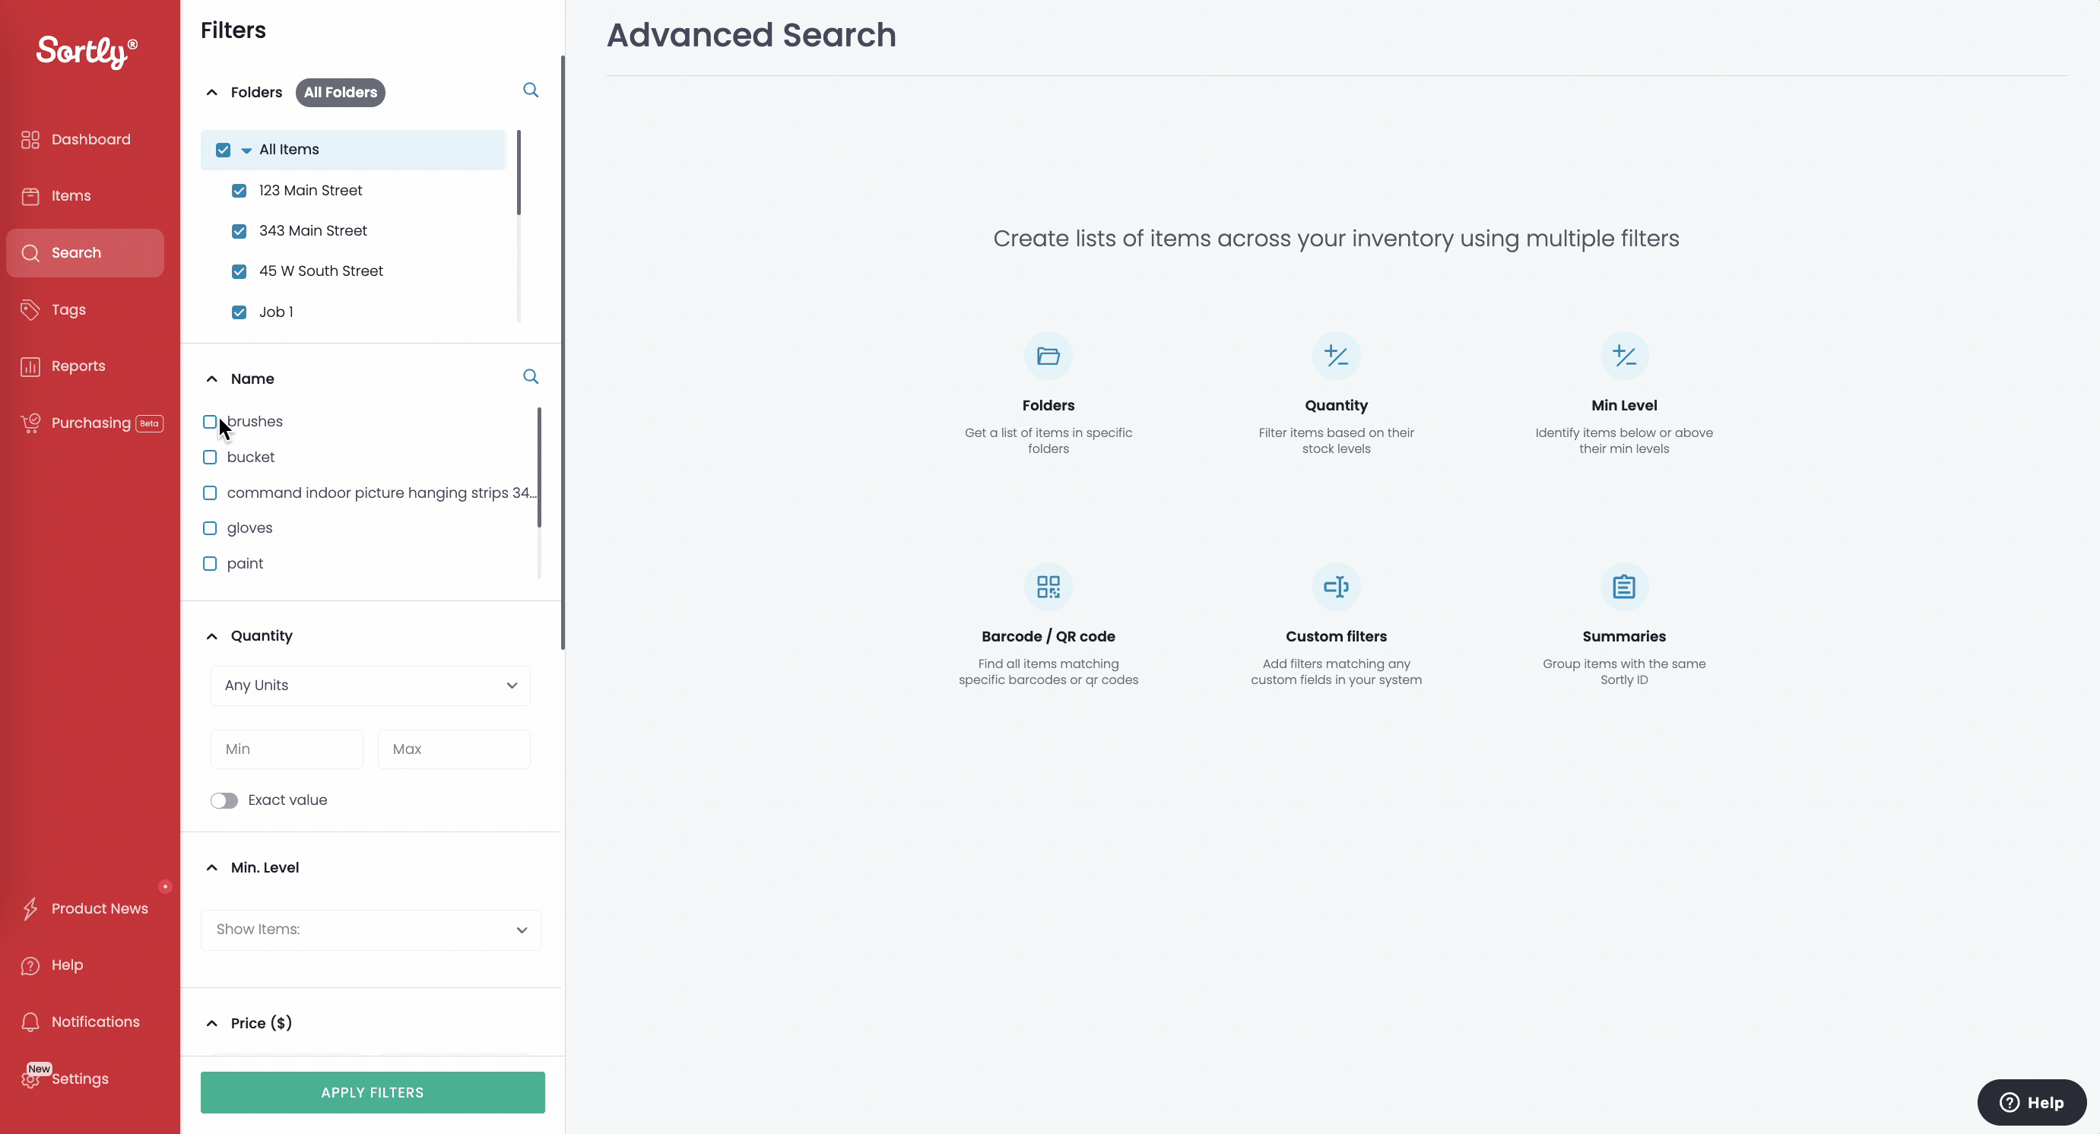Screen dimensions: 2100x1134
Task: Click the Min Level icon
Action: [x=1623, y=356]
